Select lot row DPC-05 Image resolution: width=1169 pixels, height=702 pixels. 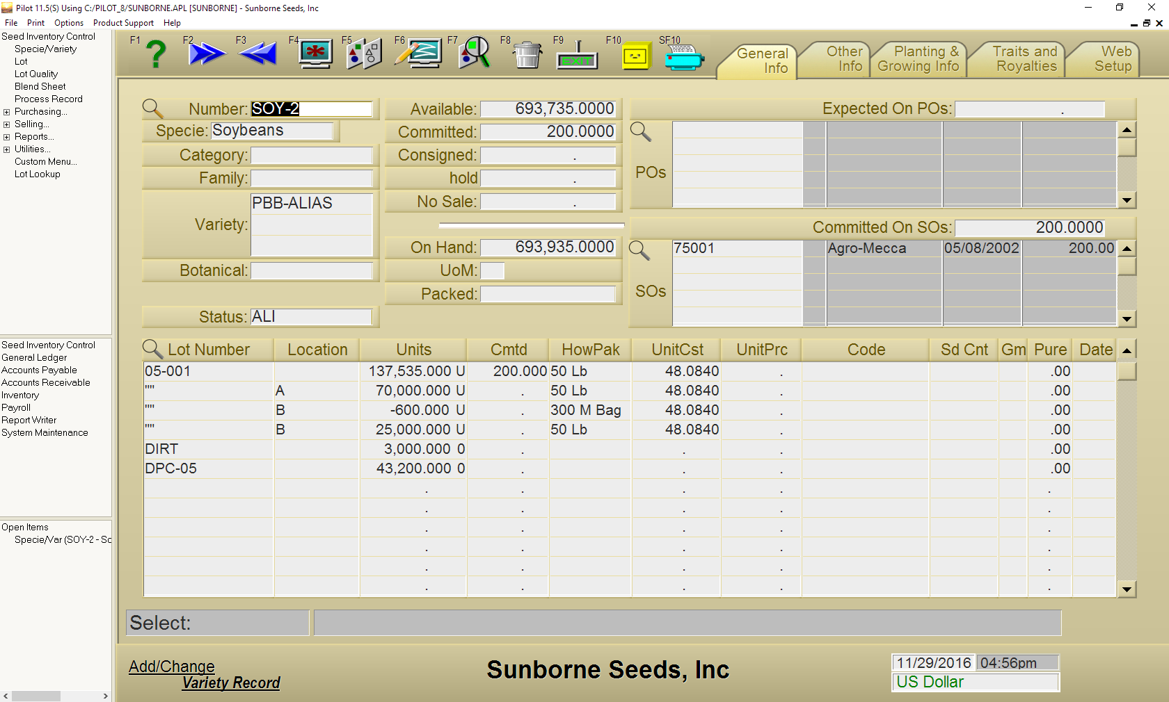pos(171,468)
